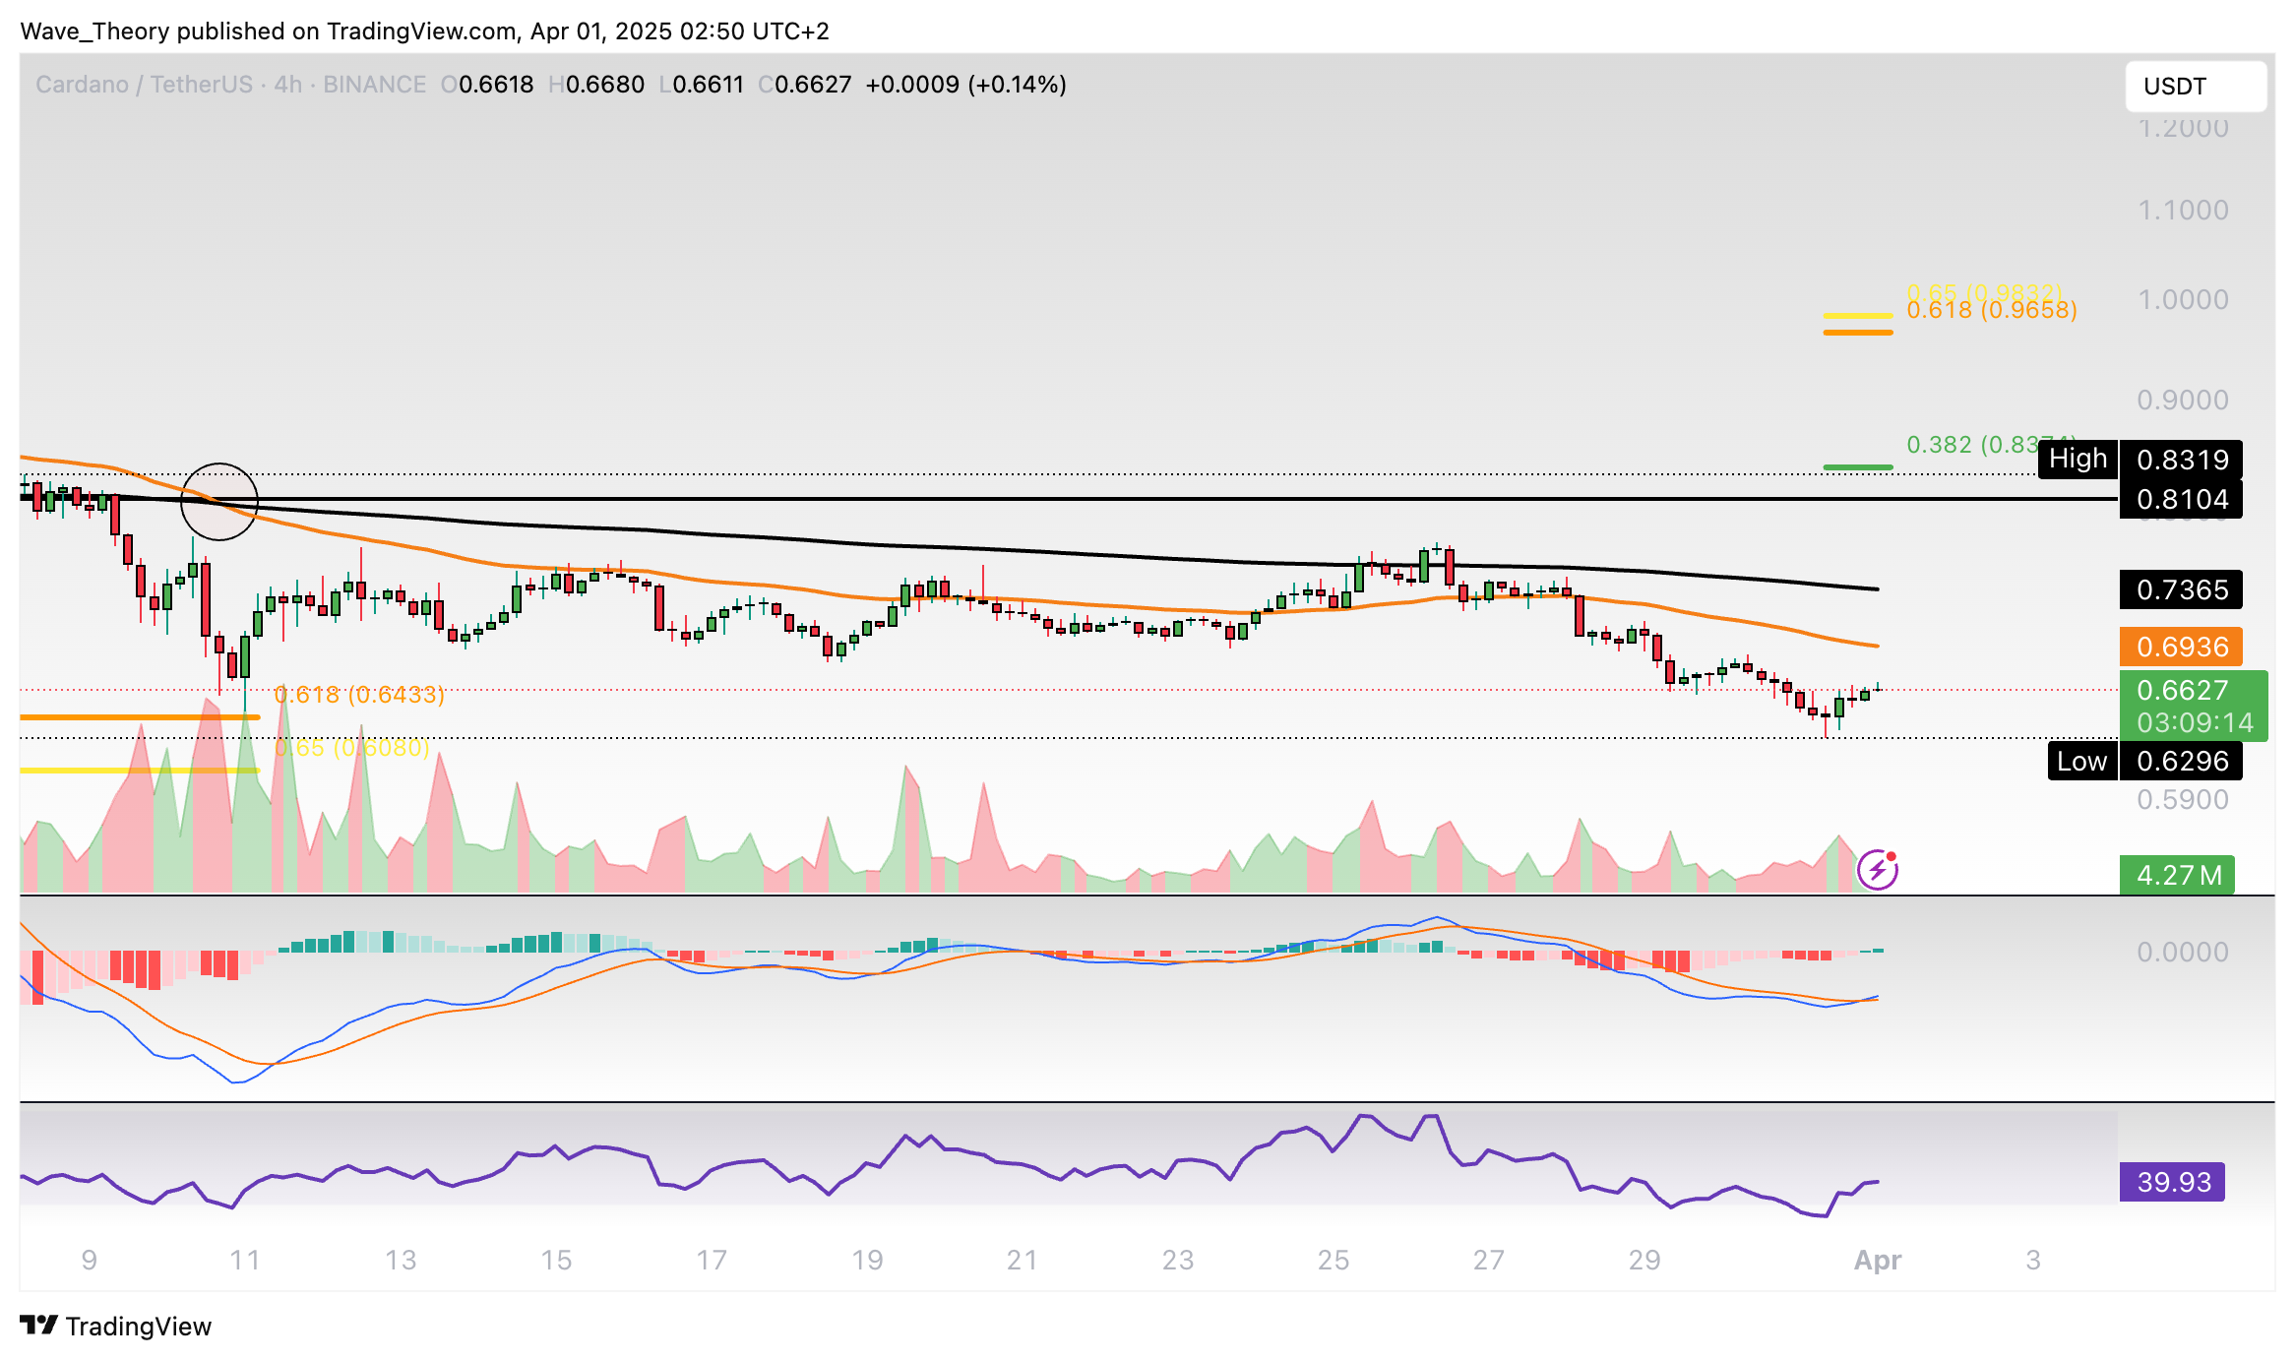Click the green 0.382 Fibonacci level line

1857,466
